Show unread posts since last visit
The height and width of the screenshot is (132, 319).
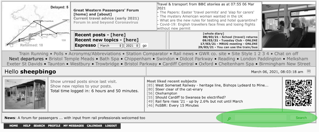[x=83, y=82]
